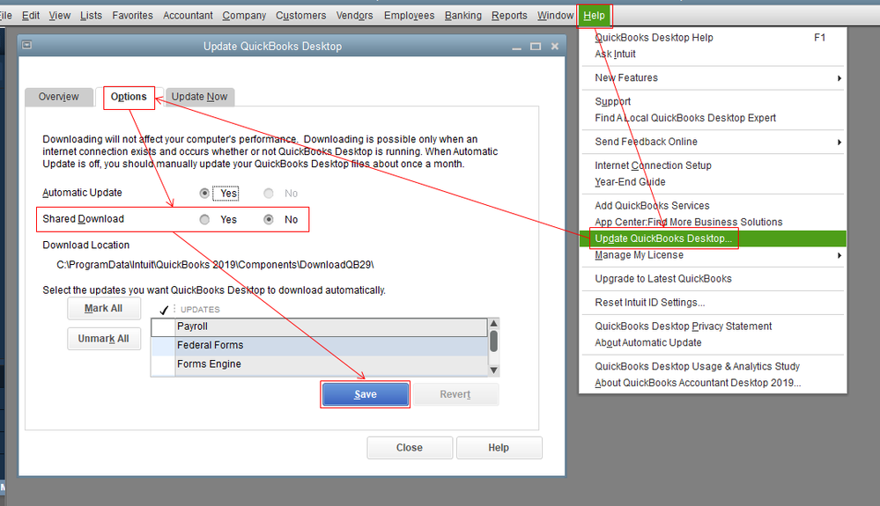Open the Lists menu

pyautogui.click(x=91, y=15)
